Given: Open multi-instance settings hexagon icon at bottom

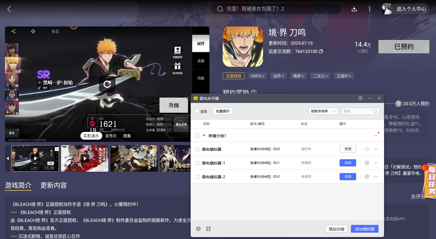Looking at the screenshot, I should 198,229.
